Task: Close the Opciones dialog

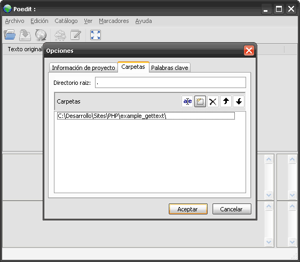Action: coord(249,51)
